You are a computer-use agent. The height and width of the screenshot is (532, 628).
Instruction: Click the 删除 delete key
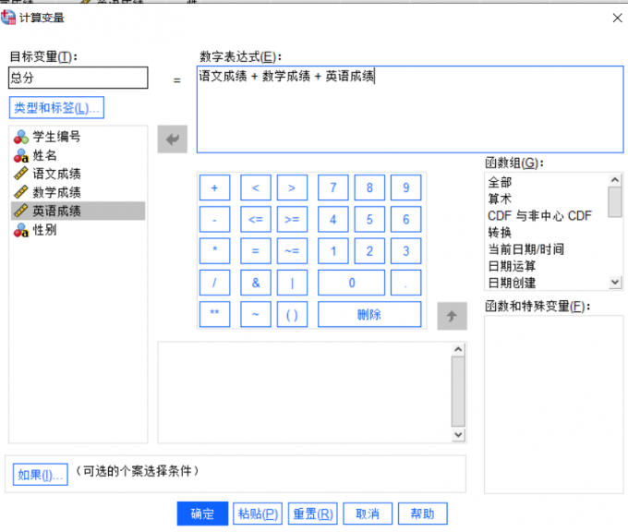coord(369,314)
